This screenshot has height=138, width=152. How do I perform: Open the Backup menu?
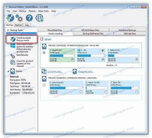tap(23, 11)
